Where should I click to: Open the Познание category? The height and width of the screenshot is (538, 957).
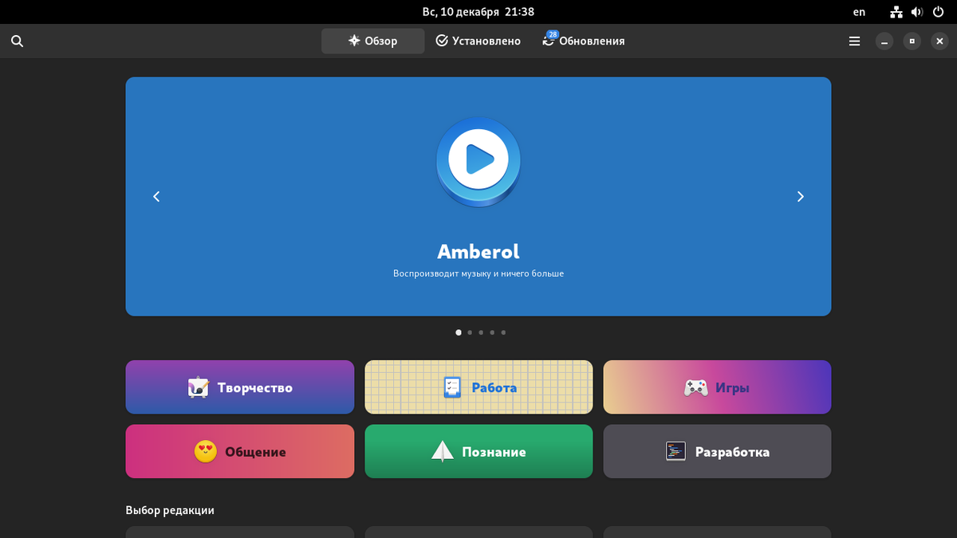478,451
